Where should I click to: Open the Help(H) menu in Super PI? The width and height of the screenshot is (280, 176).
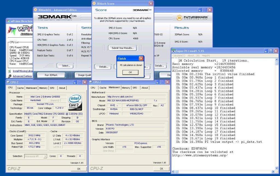click(x=206, y=56)
